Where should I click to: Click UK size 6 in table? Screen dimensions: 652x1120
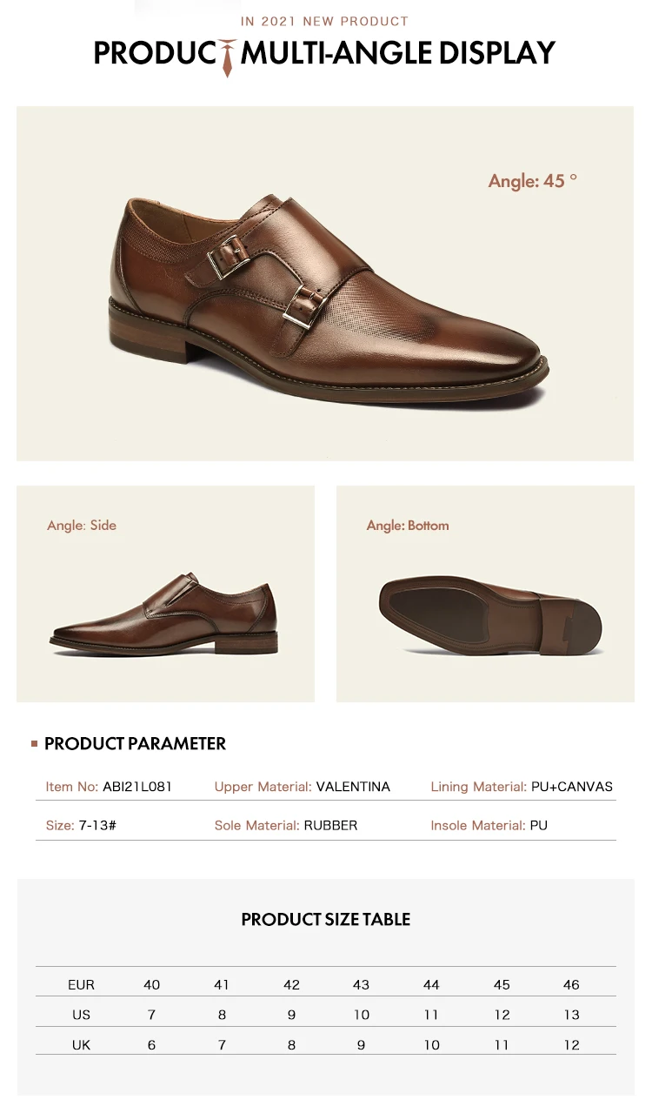pos(152,1045)
